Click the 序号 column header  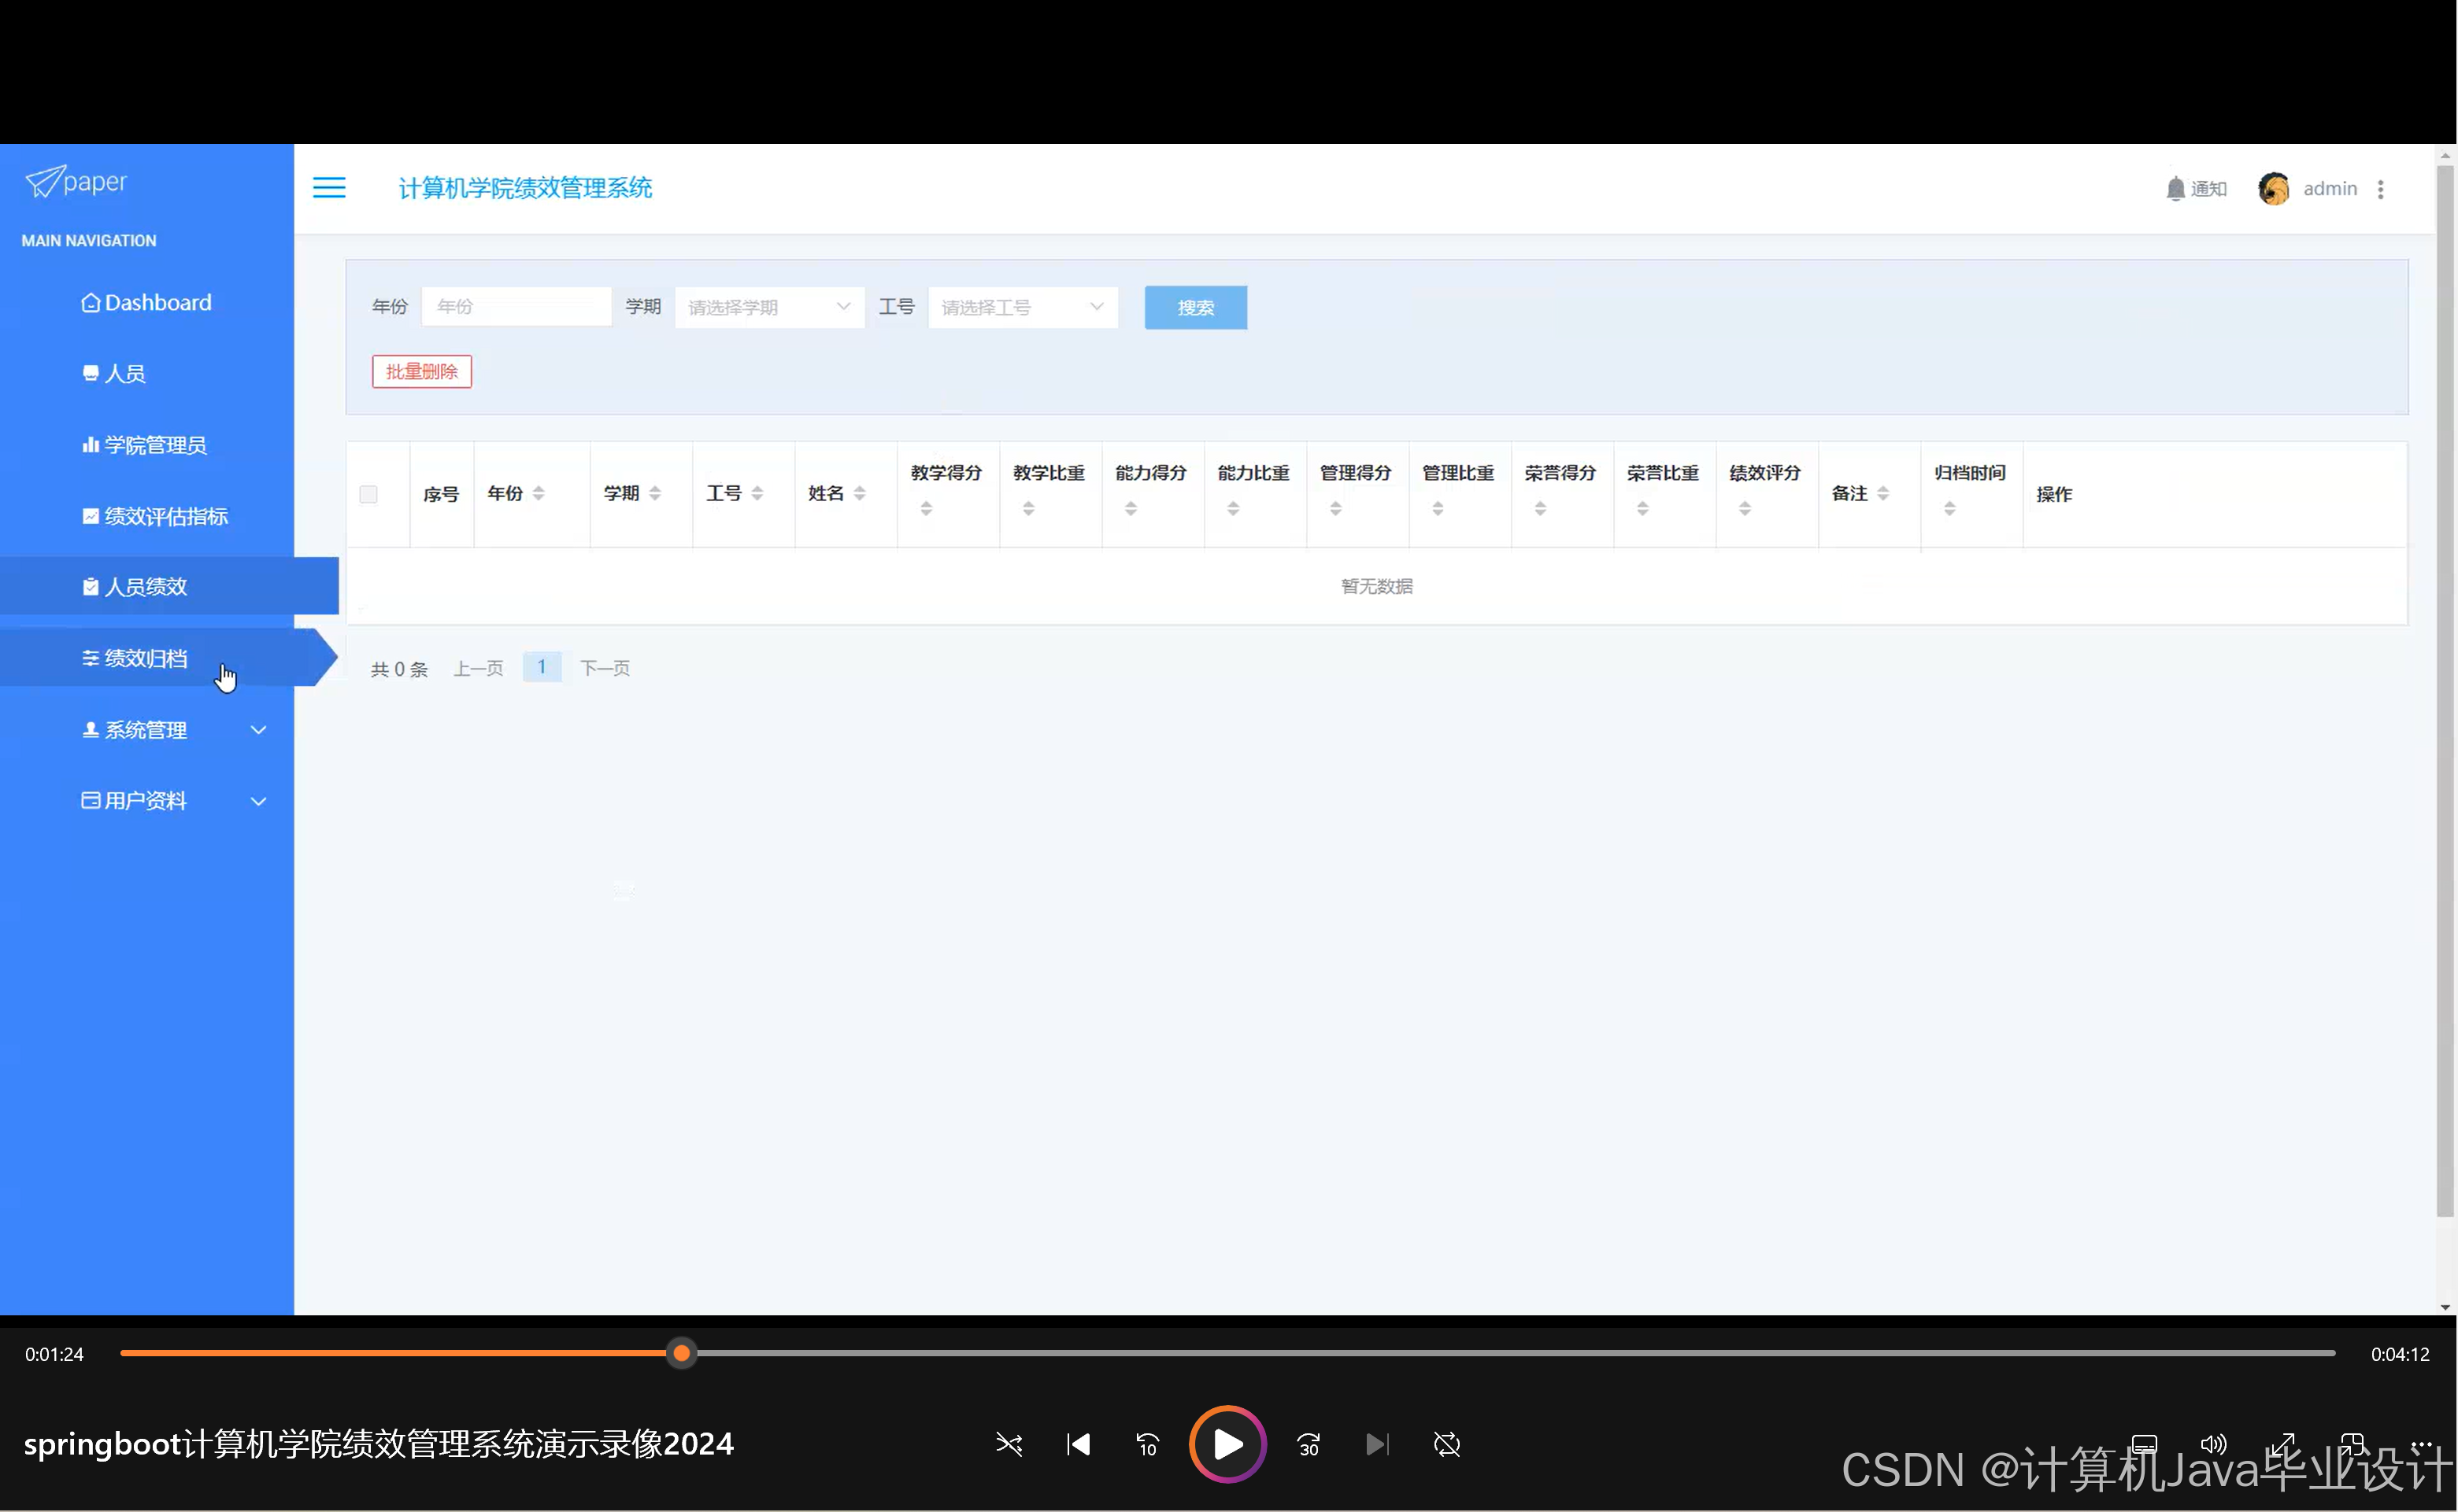442,494
